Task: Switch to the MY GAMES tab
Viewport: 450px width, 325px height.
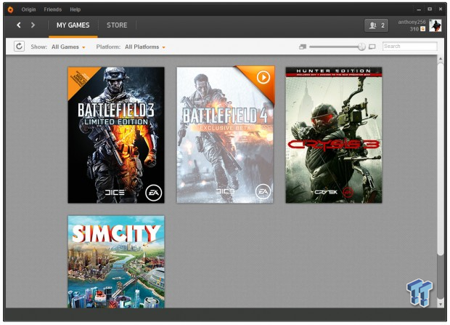Action: (x=73, y=25)
